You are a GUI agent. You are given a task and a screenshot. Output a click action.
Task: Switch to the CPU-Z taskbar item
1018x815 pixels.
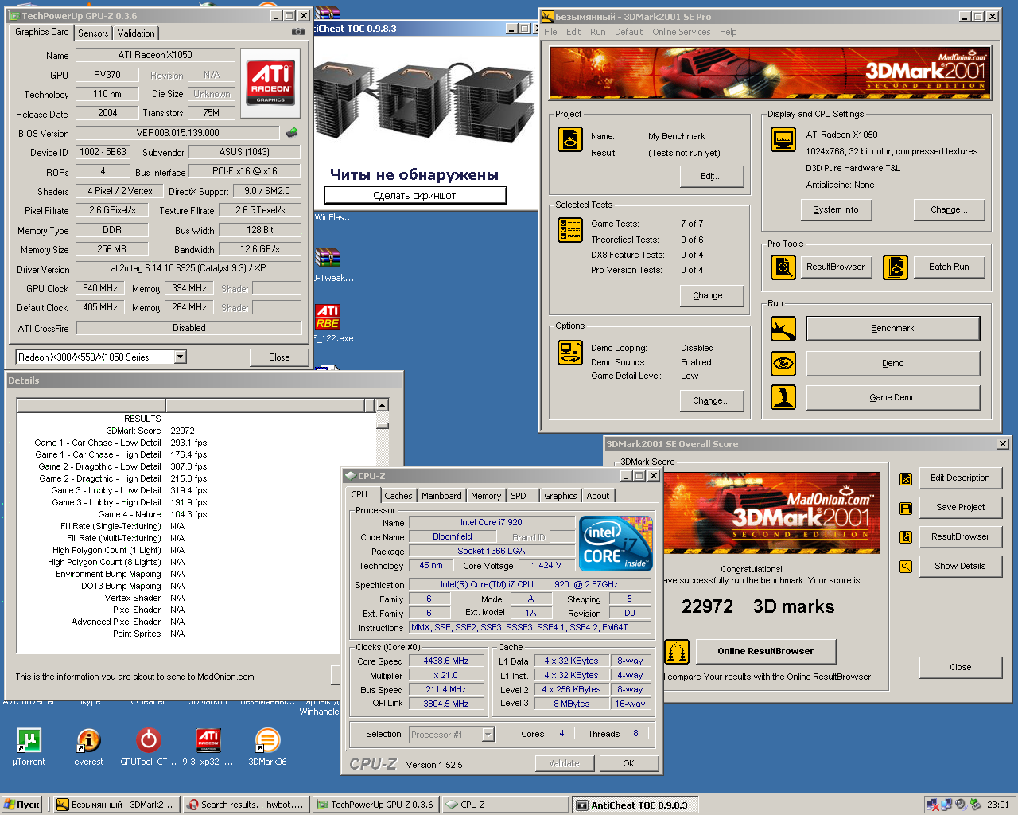[505, 805]
